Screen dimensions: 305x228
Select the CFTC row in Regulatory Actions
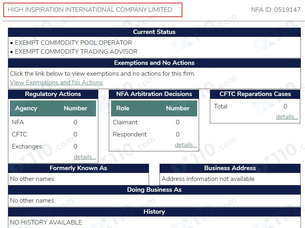pos(53,135)
